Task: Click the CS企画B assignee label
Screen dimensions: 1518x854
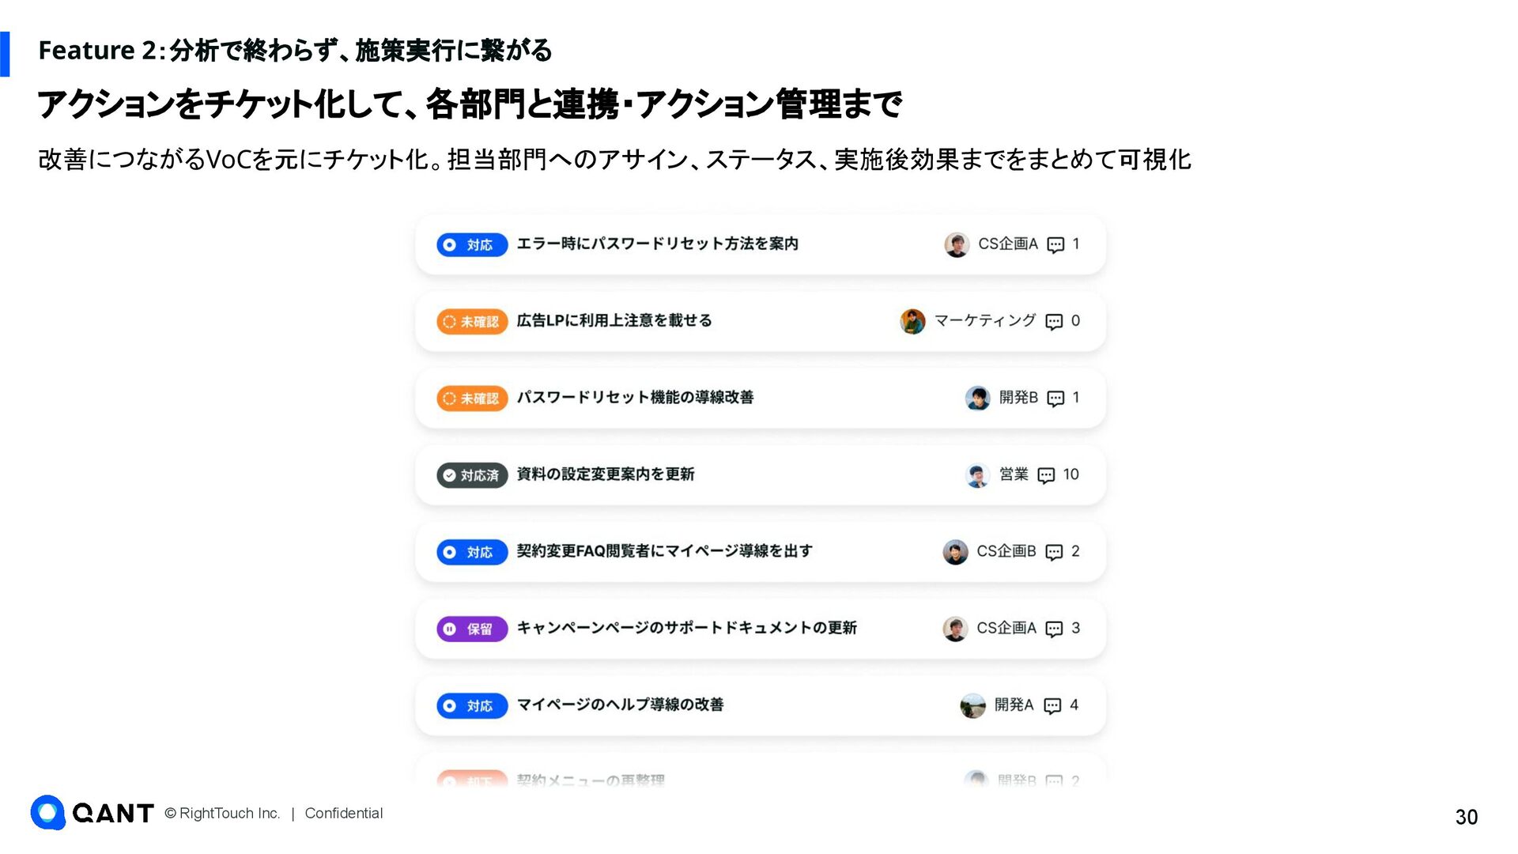Action: [1006, 551]
